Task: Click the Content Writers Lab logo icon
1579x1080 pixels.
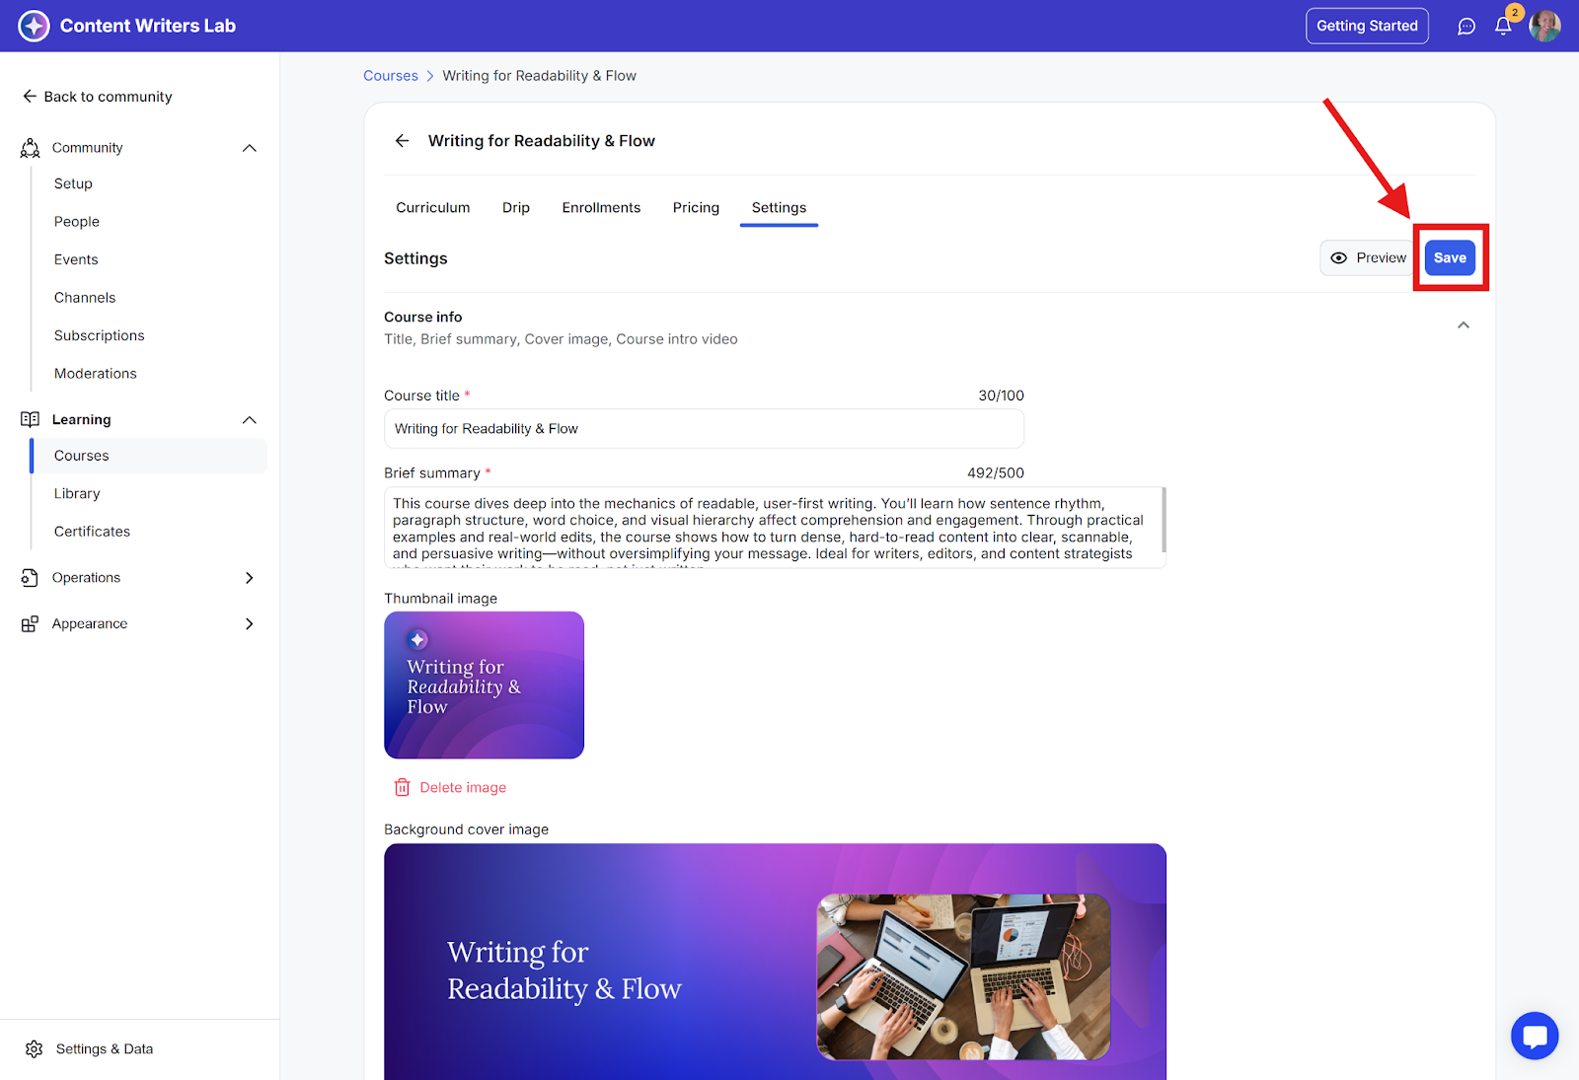Action: tap(34, 26)
